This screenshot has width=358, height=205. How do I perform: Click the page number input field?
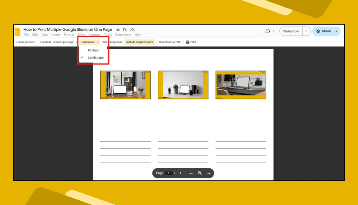(x=169, y=173)
